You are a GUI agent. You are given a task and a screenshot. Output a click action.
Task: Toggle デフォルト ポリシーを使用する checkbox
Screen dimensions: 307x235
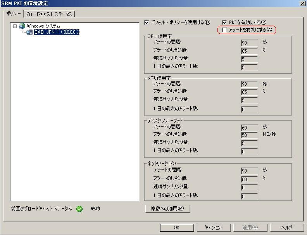147,22
